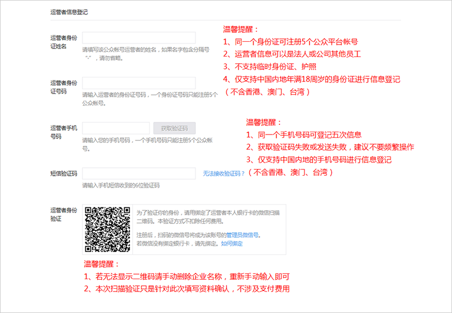Click the 6位验证码 hint text
452x313 pixels.
pos(120,185)
